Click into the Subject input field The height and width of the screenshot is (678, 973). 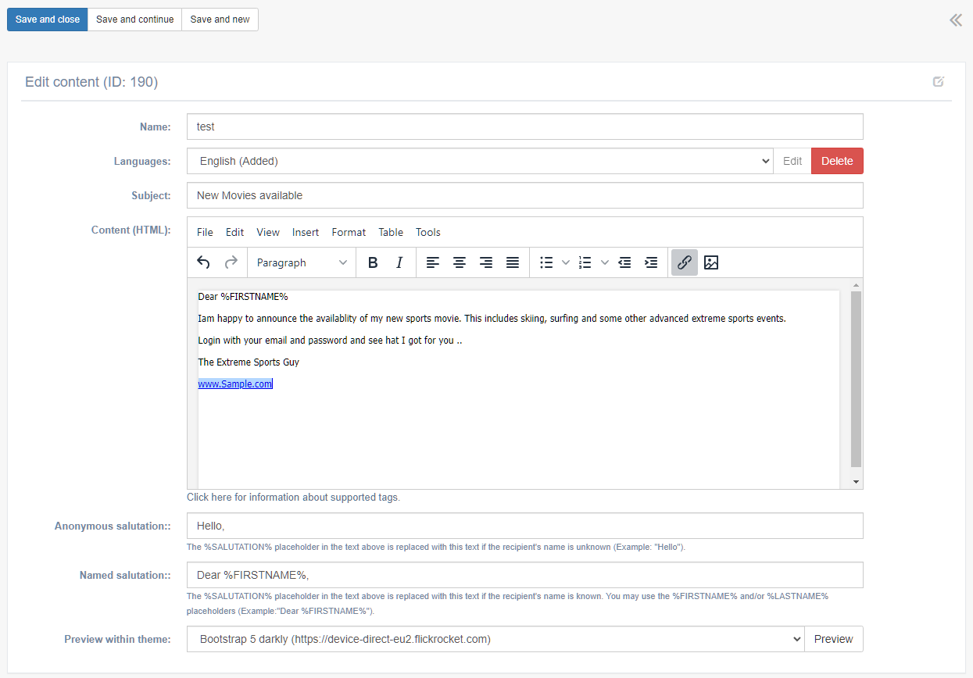tap(524, 195)
